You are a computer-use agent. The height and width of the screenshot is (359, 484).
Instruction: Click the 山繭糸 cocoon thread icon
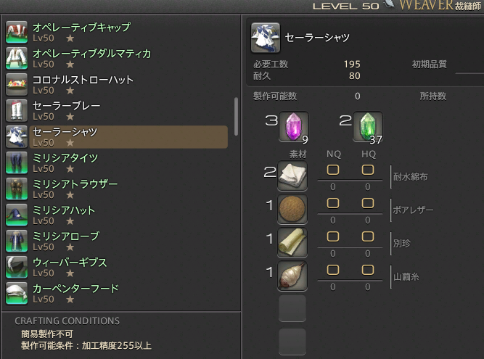292,276
